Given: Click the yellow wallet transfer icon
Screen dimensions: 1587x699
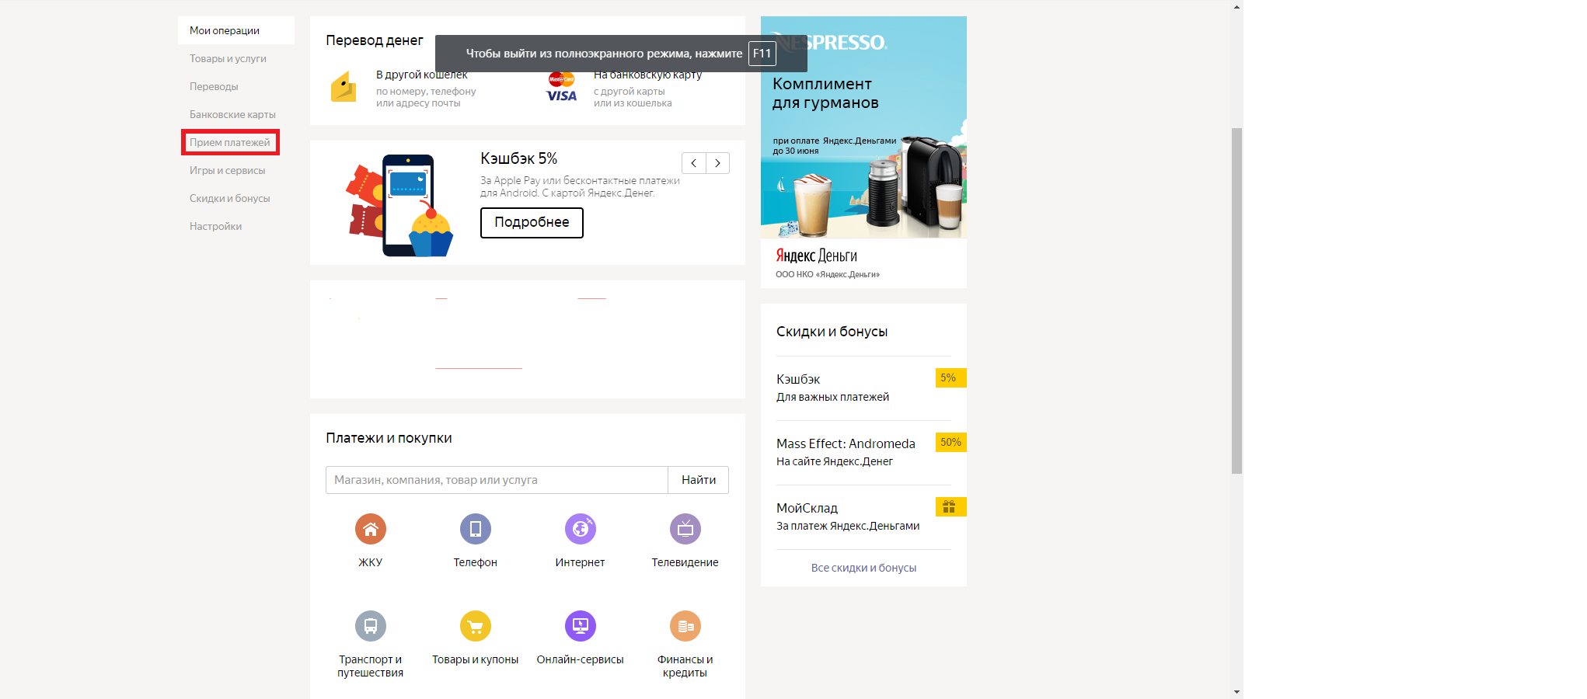Looking at the screenshot, I should [x=344, y=87].
